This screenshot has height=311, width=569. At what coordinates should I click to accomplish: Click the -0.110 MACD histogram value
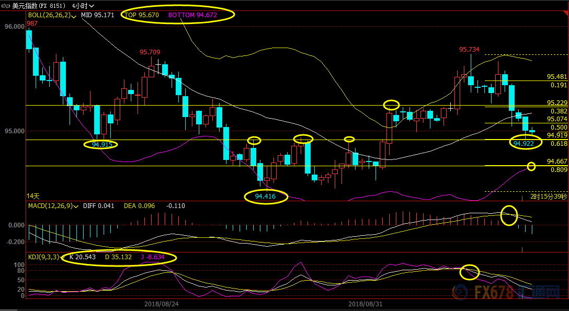pos(176,206)
